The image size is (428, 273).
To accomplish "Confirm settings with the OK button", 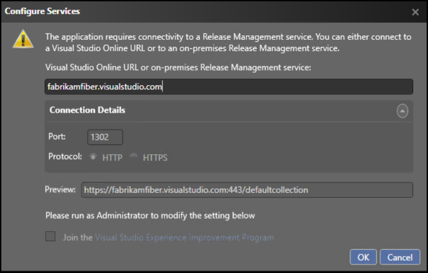I will point(363,257).
